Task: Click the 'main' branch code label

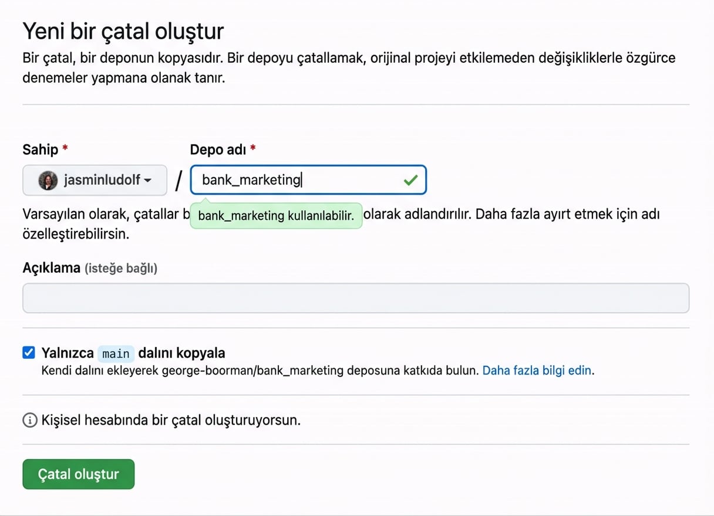Action: coord(116,352)
